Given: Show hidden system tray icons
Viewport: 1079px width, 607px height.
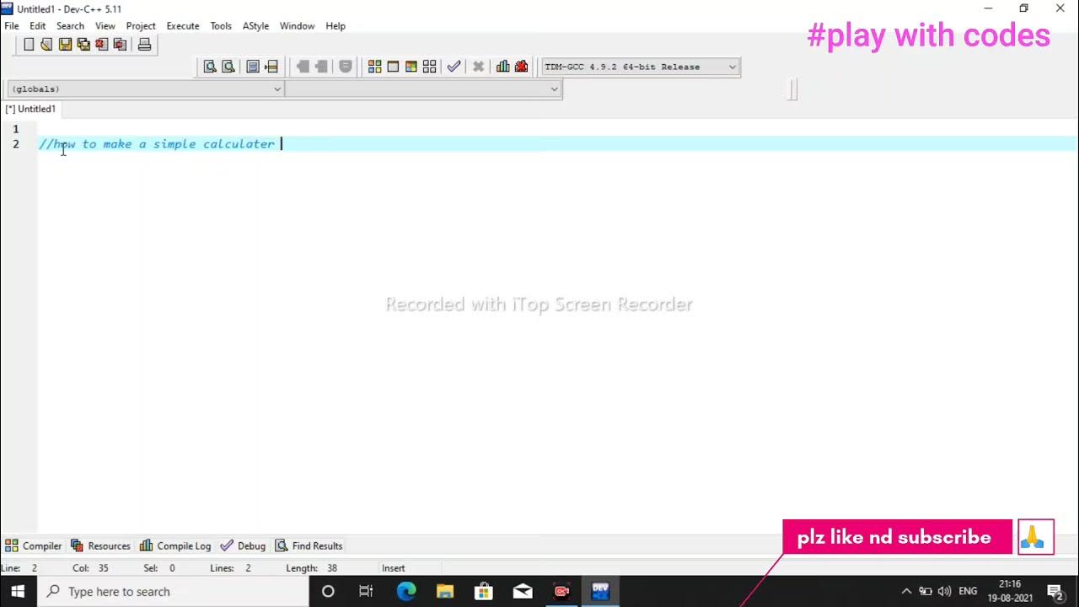Looking at the screenshot, I should point(906,591).
